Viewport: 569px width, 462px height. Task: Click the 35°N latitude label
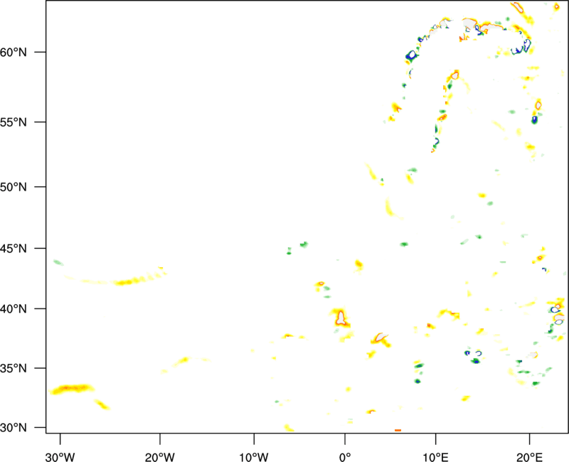(14, 368)
